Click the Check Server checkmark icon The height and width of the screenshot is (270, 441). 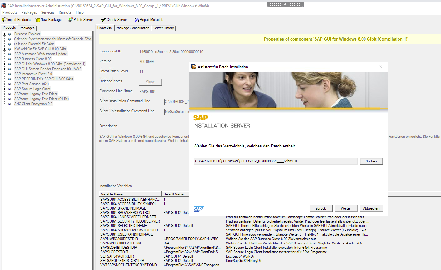click(103, 20)
